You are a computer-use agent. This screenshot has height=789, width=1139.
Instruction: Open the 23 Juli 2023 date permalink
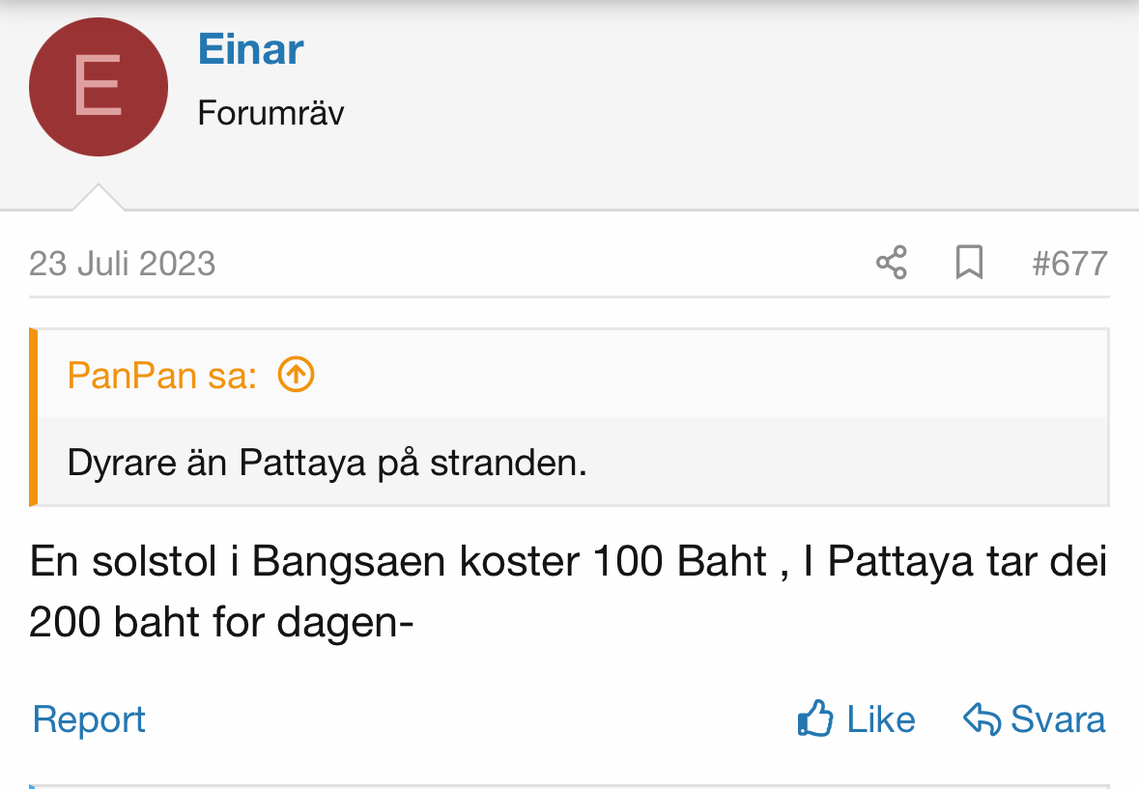[x=123, y=264]
